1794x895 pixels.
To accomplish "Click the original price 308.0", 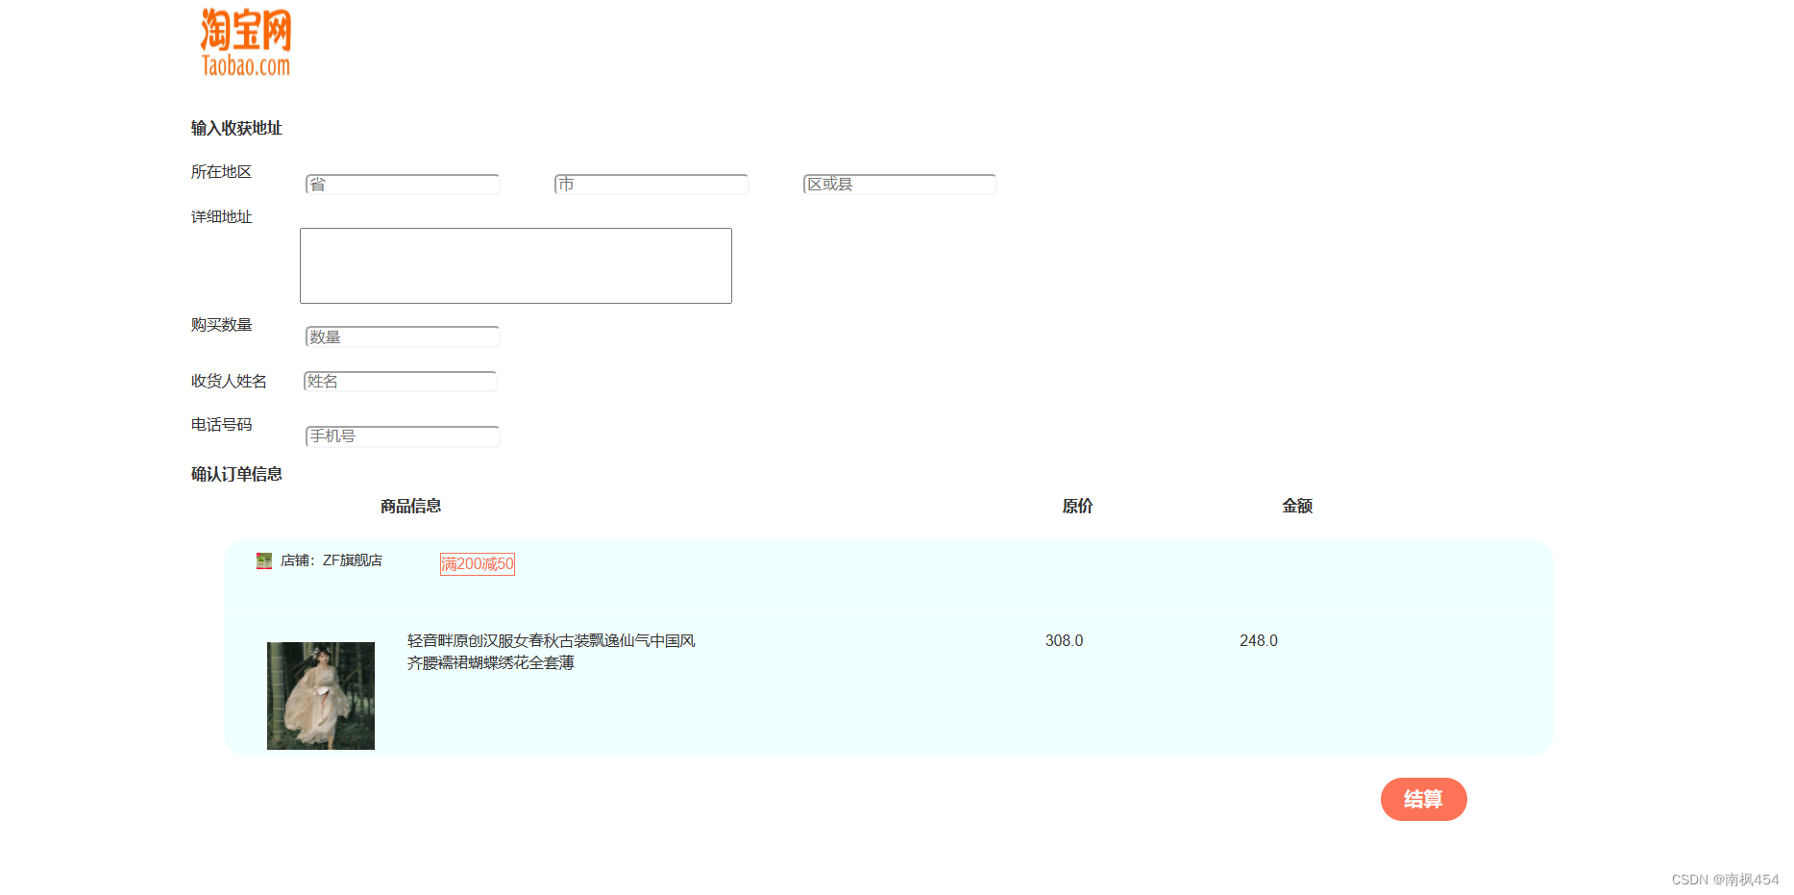I will (1065, 640).
